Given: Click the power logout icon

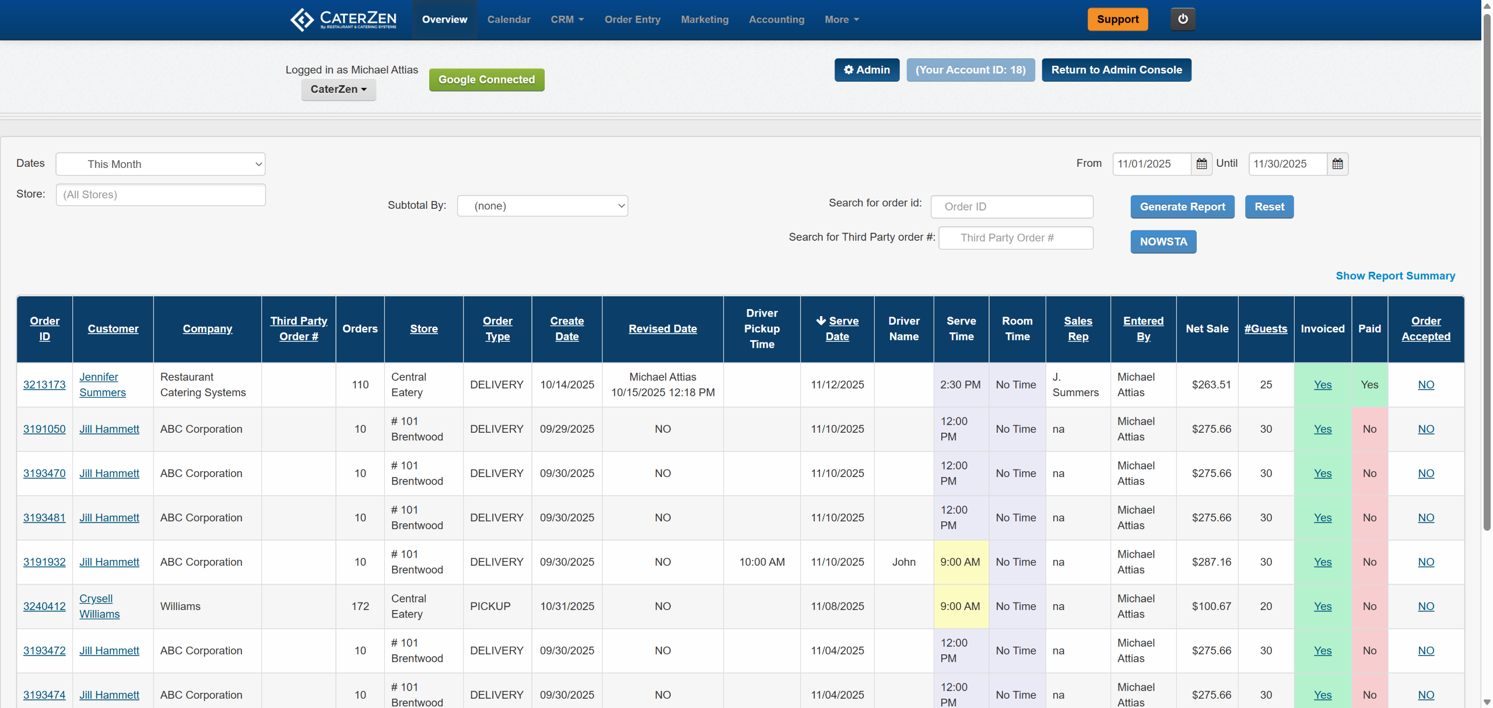Looking at the screenshot, I should pyautogui.click(x=1182, y=19).
